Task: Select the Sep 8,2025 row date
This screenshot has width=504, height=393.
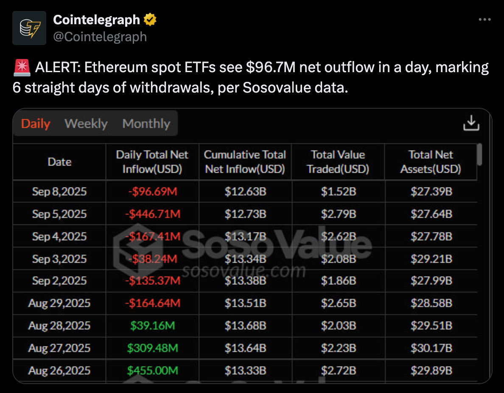Action: pos(59,192)
